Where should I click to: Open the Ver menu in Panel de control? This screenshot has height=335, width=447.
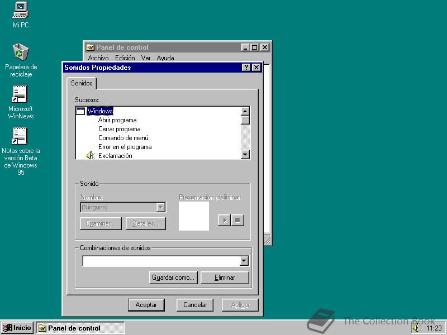pos(146,58)
